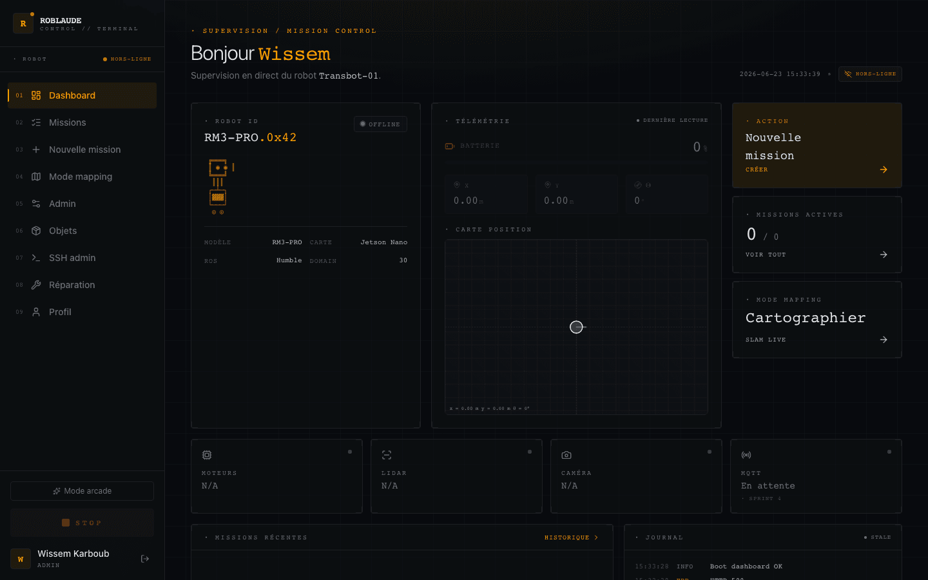Open Mode mapping in sidebar
The height and width of the screenshot is (580, 928).
82,177
